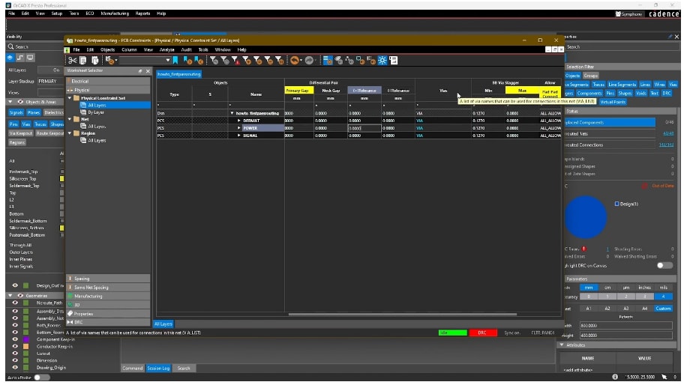Toggle Highlight DRC on Canvas switch
Image resolution: width=690 pixels, height=385 pixels.
[664, 265]
